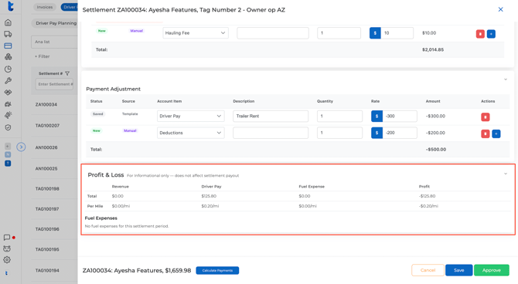This screenshot has height=284, width=518.
Task: Click the -$125.80 profit value
Action: (427, 196)
